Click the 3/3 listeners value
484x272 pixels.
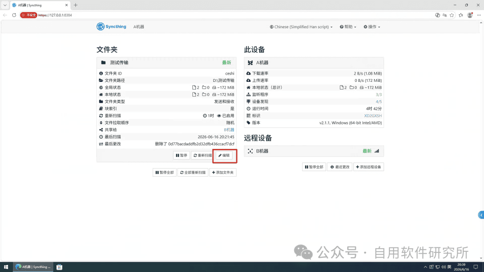(379, 94)
